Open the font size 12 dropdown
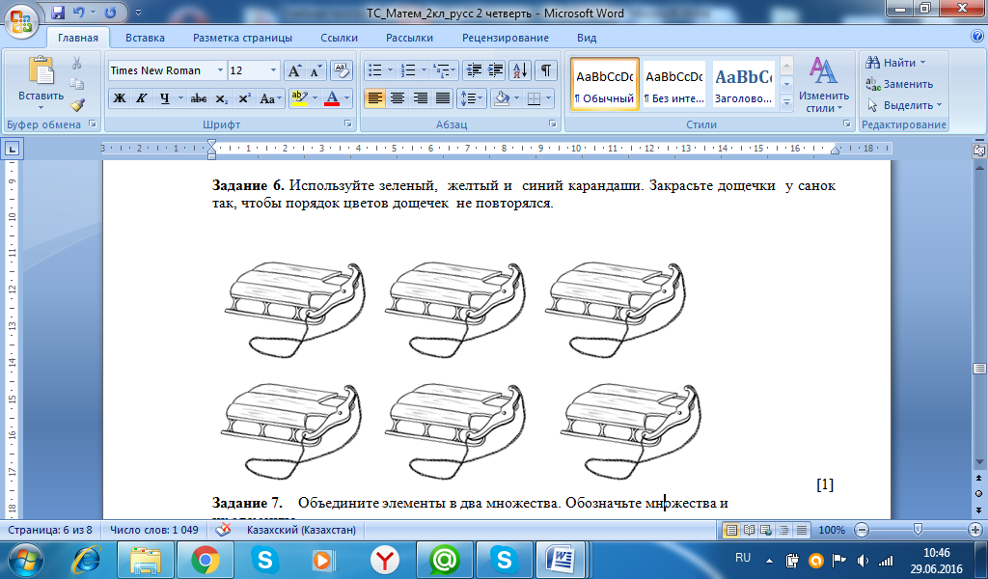The height and width of the screenshot is (579, 988). coord(274,70)
